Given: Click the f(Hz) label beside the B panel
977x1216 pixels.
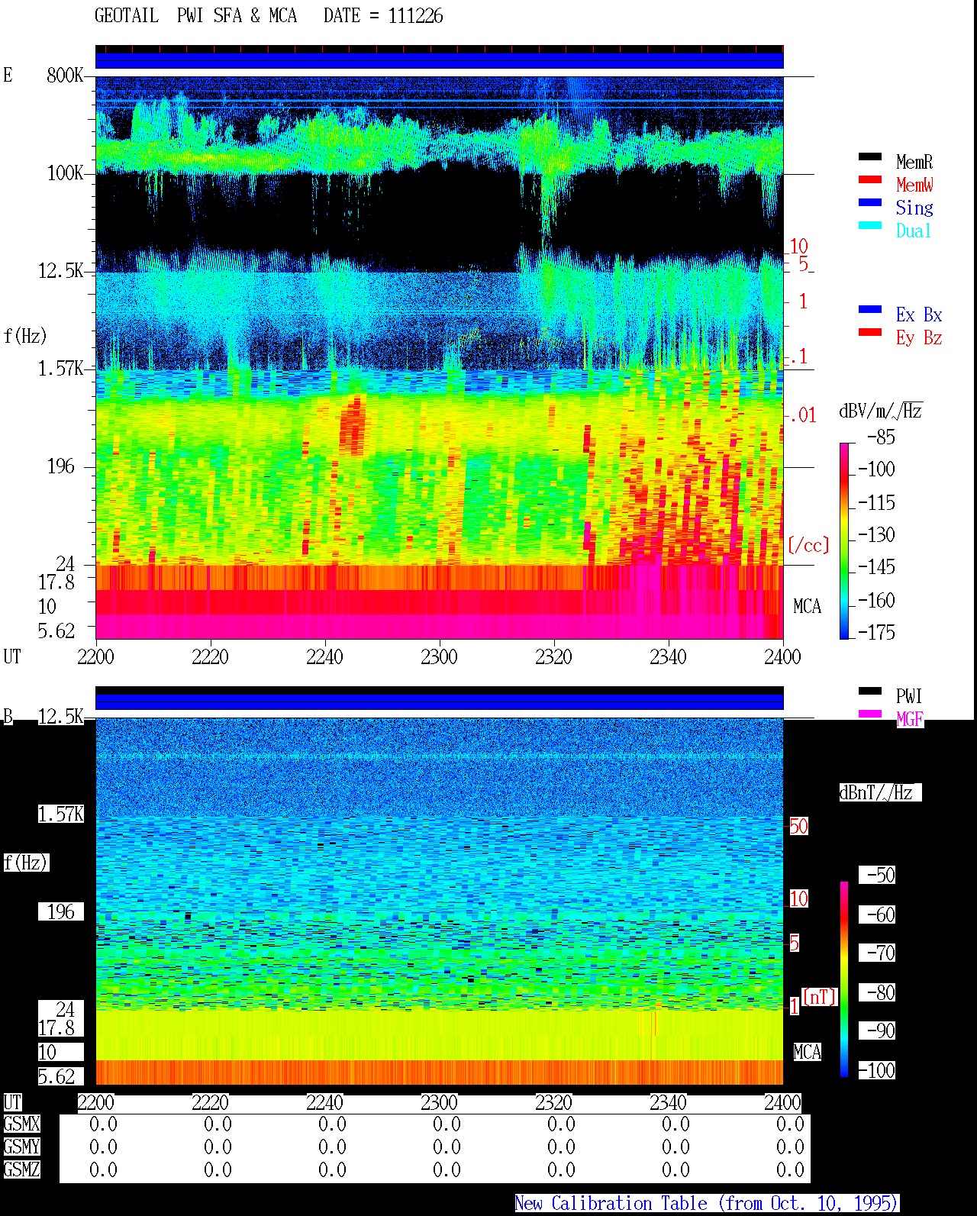Looking at the screenshot, I should (25, 863).
